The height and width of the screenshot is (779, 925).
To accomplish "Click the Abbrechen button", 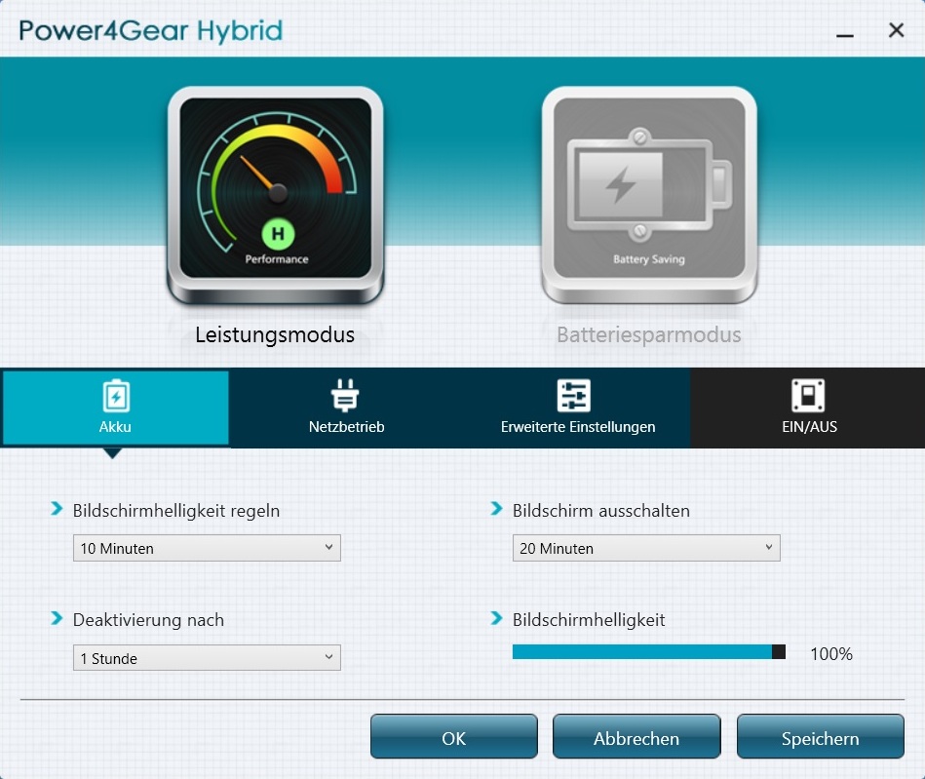I will (636, 736).
